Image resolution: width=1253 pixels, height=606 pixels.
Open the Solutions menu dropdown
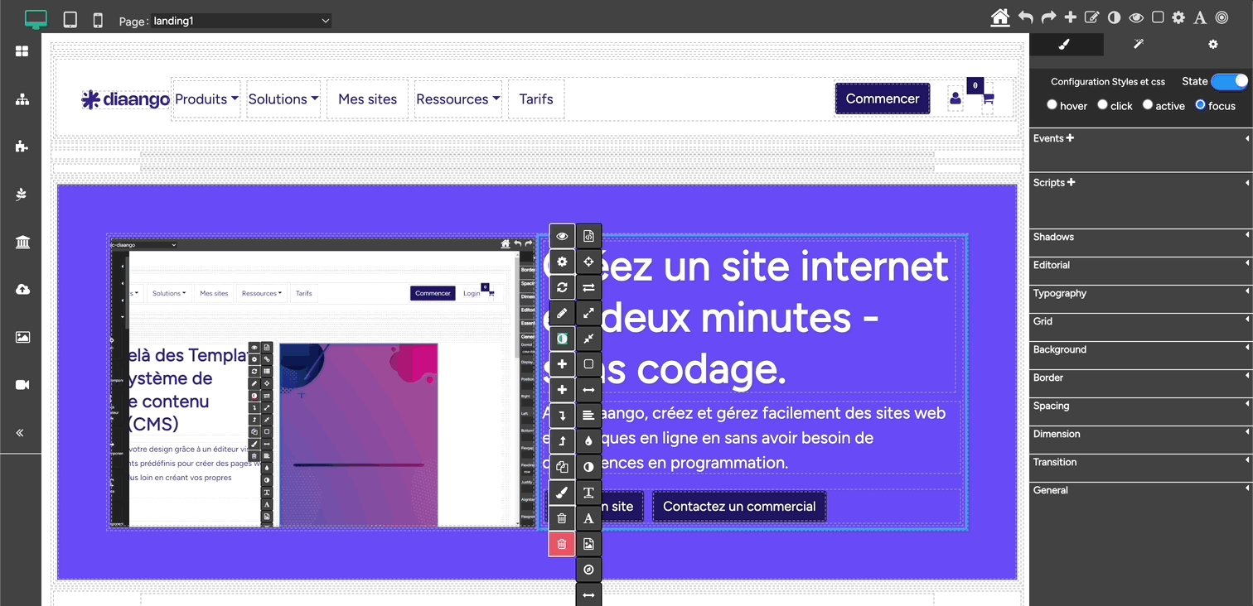283,99
